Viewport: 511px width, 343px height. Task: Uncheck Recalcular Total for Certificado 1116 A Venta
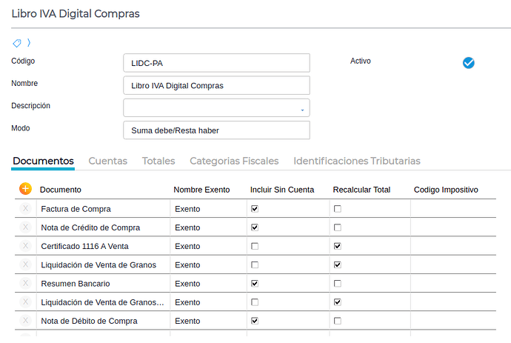coord(338,246)
